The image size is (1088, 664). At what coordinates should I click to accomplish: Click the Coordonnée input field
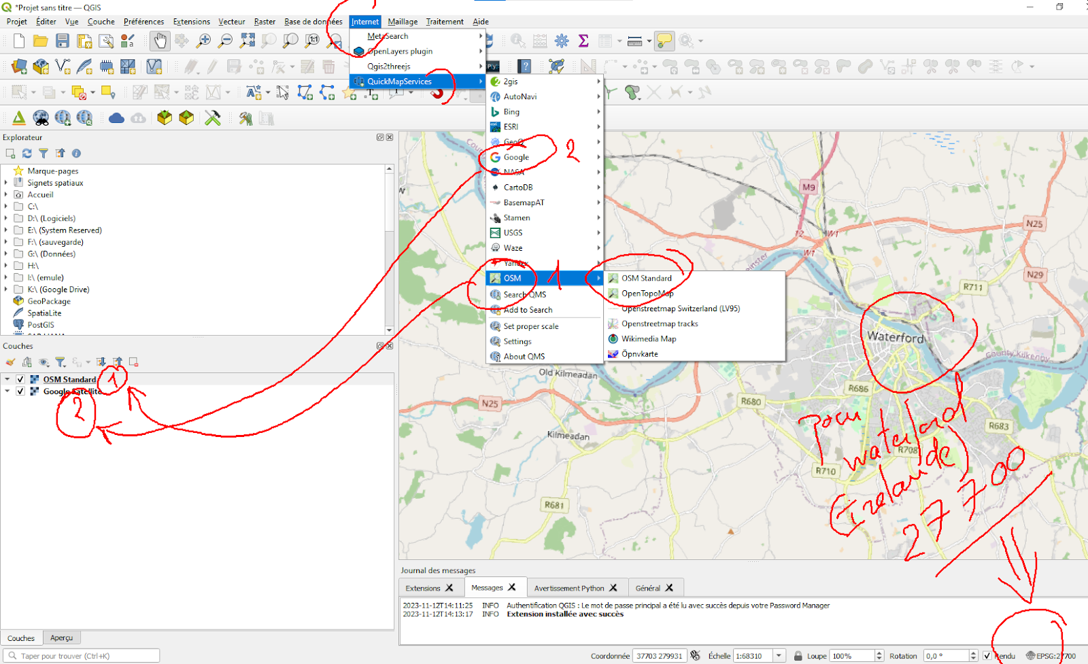(659, 656)
